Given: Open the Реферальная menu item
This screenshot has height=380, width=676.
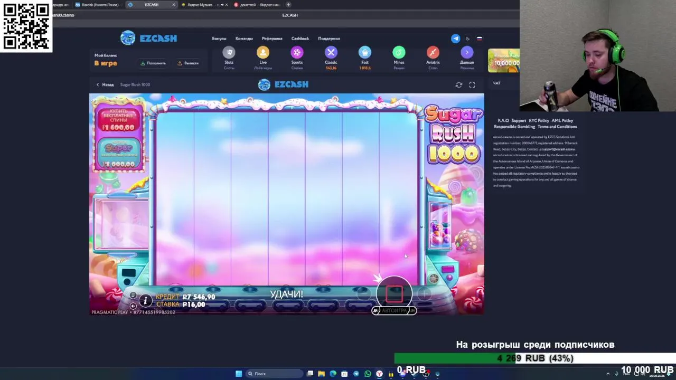Looking at the screenshot, I should [x=272, y=39].
